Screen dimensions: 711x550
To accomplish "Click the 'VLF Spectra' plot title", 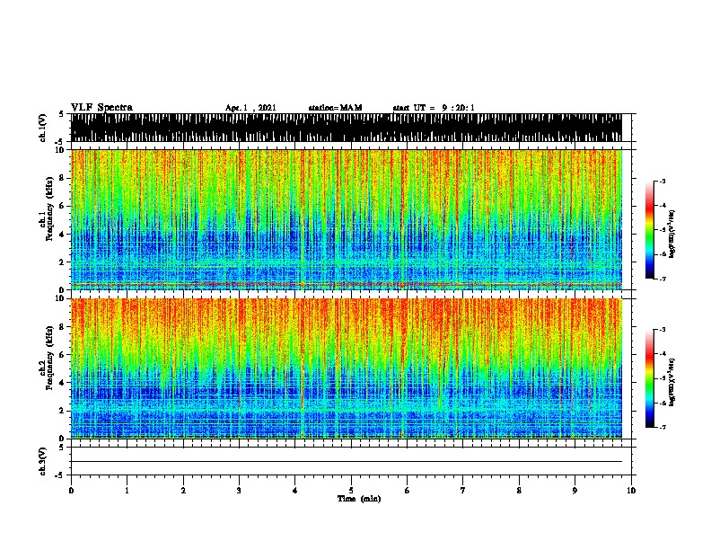I will coord(101,108).
